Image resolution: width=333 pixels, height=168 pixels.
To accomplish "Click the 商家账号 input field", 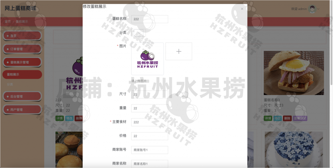I will pyautogui.click(x=150, y=150).
